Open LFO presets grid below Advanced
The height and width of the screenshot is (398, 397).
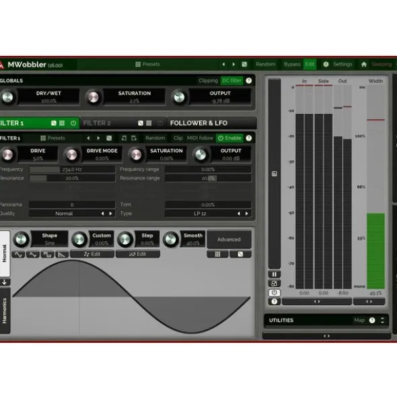pos(217,255)
